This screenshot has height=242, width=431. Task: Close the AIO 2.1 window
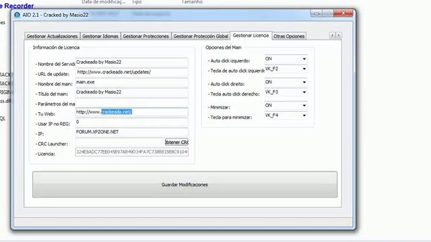(343, 13)
